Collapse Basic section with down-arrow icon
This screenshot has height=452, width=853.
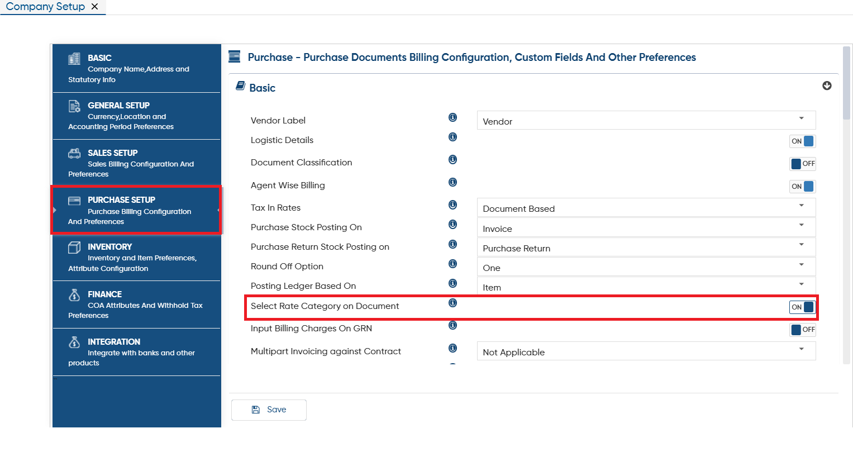click(827, 85)
